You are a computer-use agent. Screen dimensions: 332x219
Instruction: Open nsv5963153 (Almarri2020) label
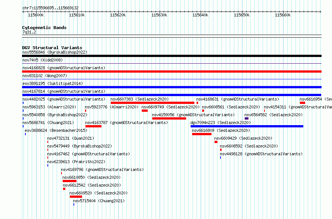pos(49,107)
